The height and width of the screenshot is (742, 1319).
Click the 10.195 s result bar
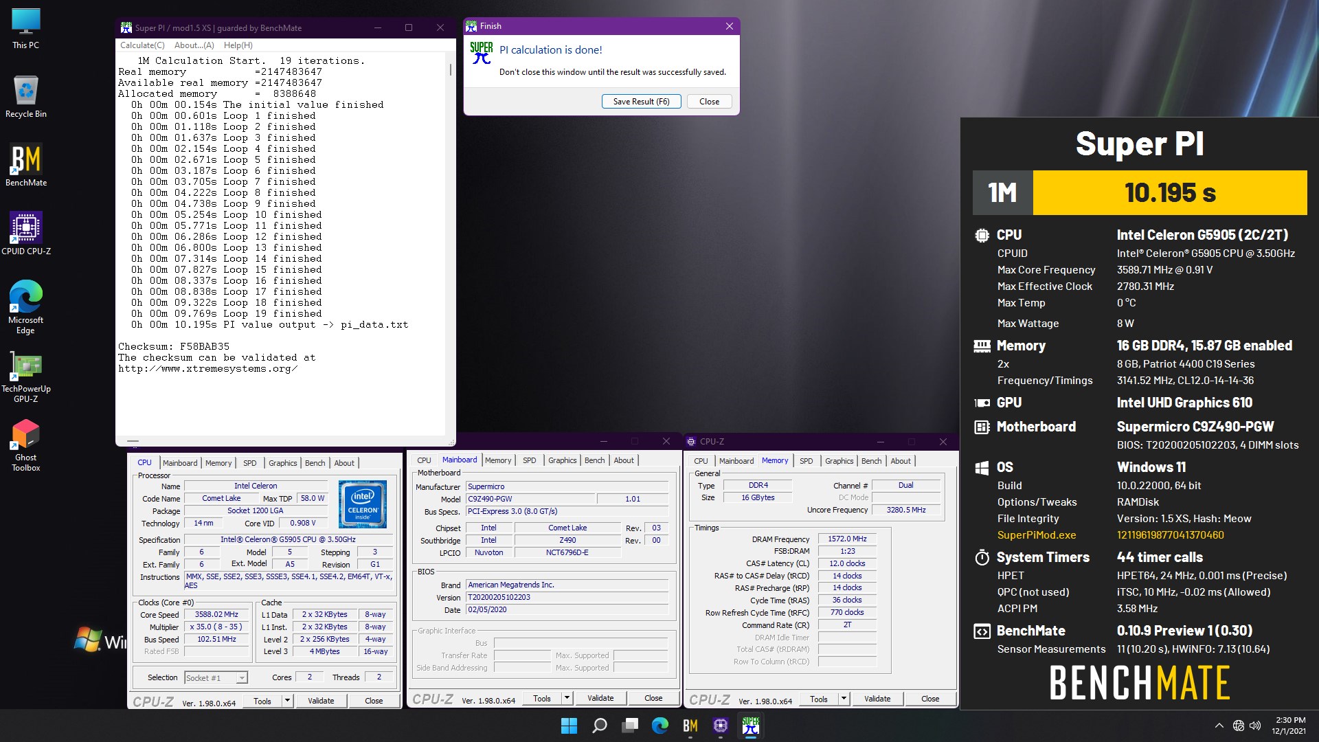point(1170,192)
